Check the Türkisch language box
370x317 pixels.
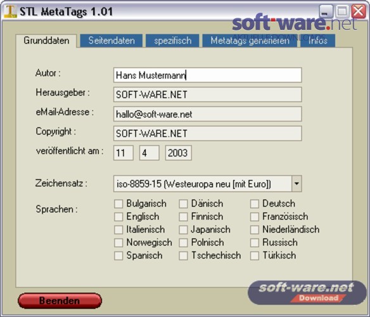[x=255, y=256]
